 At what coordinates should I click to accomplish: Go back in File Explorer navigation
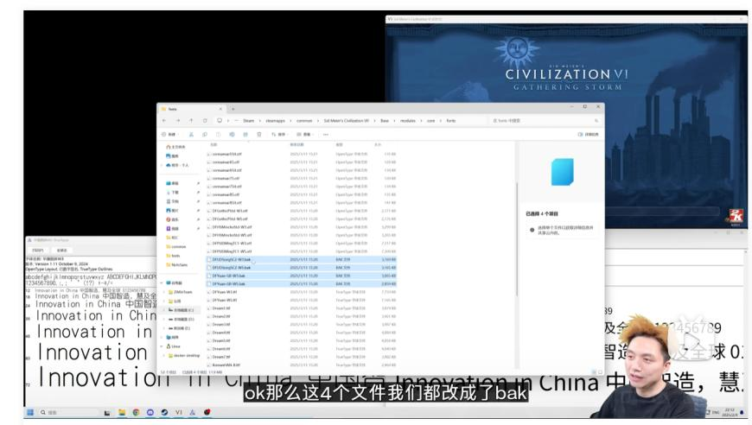tap(164, 121)
